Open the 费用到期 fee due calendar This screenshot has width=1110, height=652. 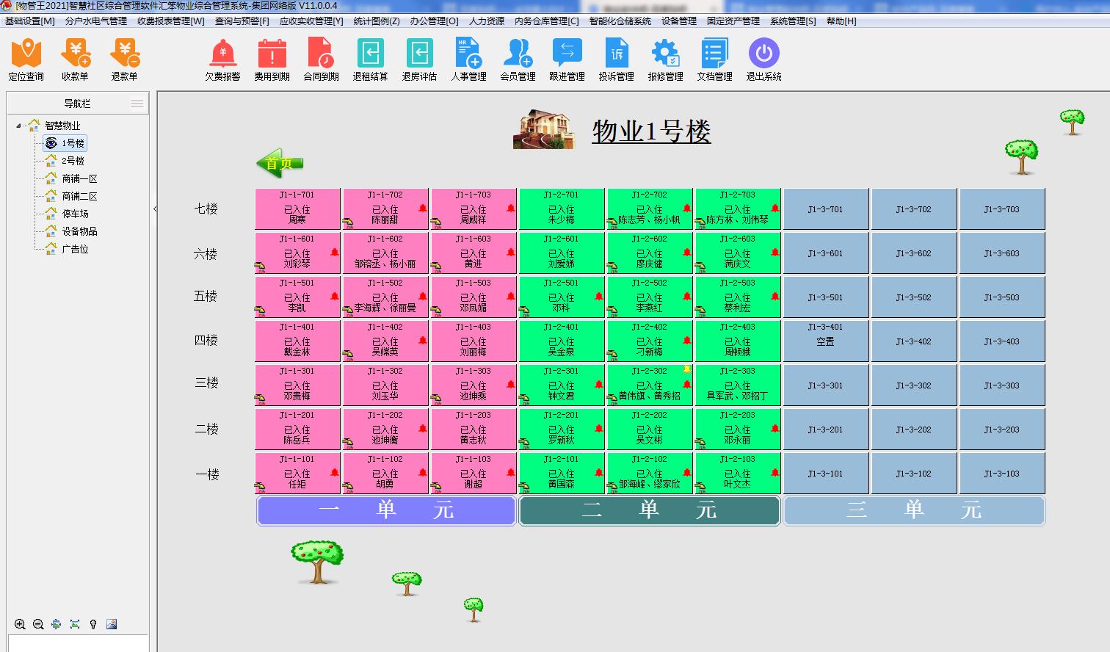pyautogui.click(x=272, y=59)
